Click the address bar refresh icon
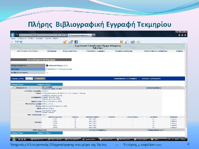The width and height of the screenshot is (199, 149). (x=63, y=35)
